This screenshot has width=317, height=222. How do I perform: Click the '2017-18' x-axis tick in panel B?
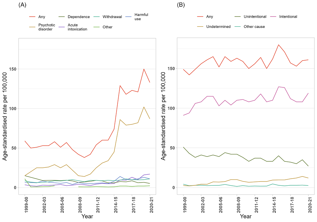click(292, 204)
